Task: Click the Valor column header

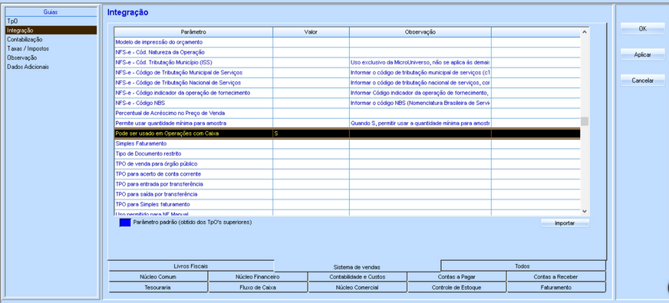Action: pyautogui.click(x=311, y=32)
